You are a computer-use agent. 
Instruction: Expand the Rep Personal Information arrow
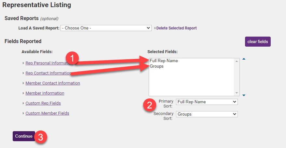(23, 63)
